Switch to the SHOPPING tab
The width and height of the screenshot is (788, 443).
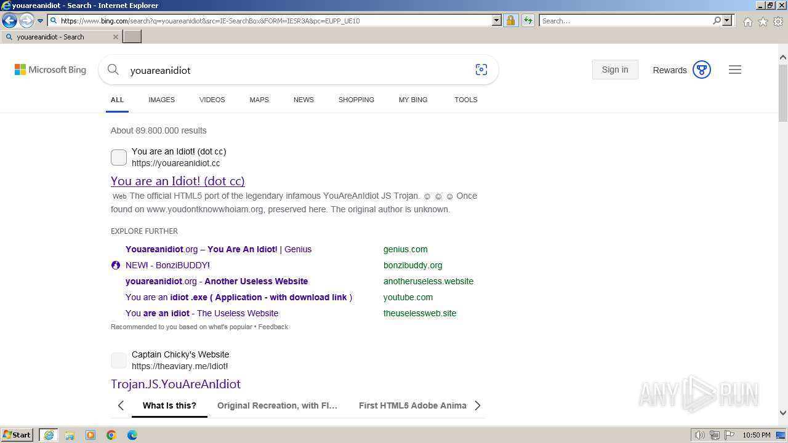coord(356,100)
